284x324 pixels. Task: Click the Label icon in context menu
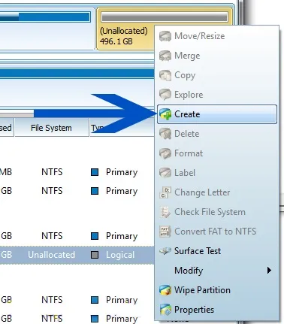coord(165,173)
